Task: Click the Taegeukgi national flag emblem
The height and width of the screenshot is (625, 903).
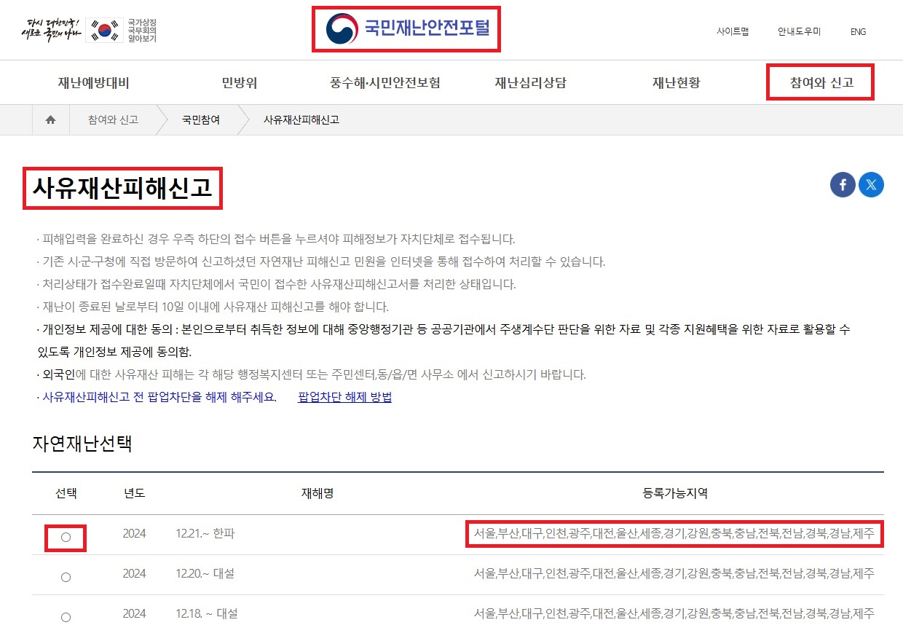Action: click(106, 30)
